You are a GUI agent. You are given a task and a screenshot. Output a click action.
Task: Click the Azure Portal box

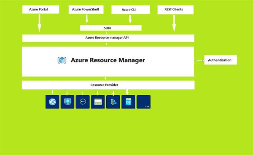coord(40,9)
